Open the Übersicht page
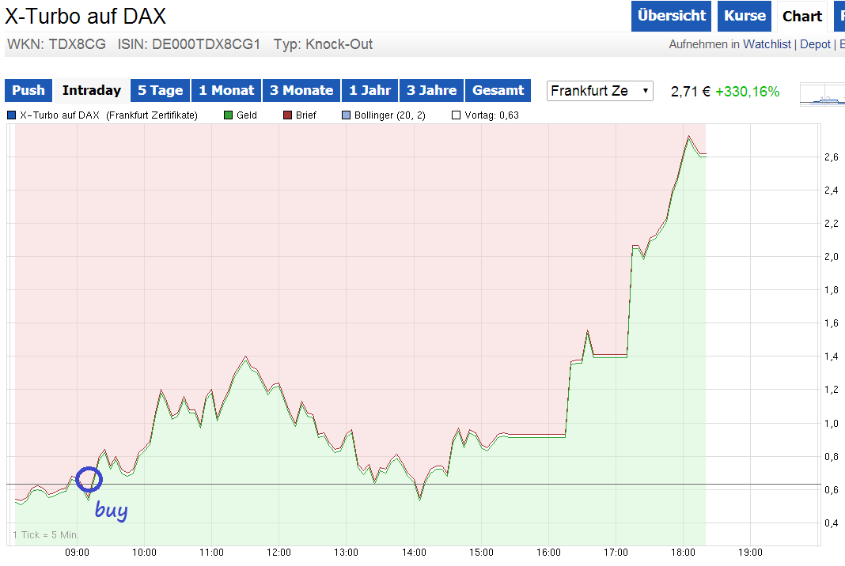845x566 pixels. pos(671,16)
